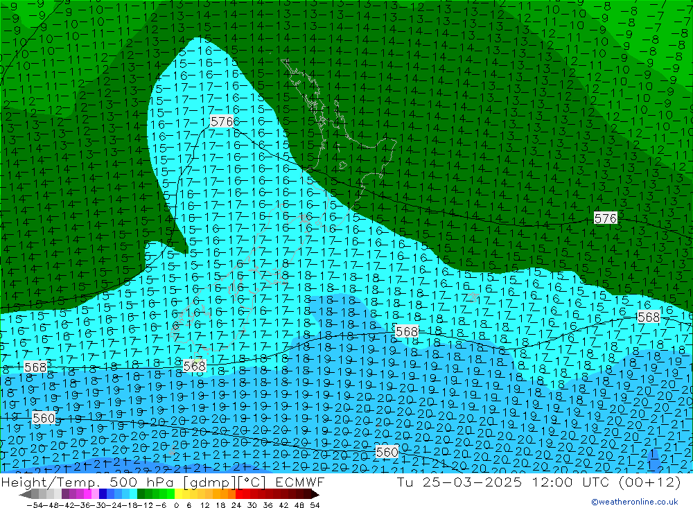Click the 568 label at South Island's southern tip
The height and width of the screenshot is (508, 693).
(195, 366)
